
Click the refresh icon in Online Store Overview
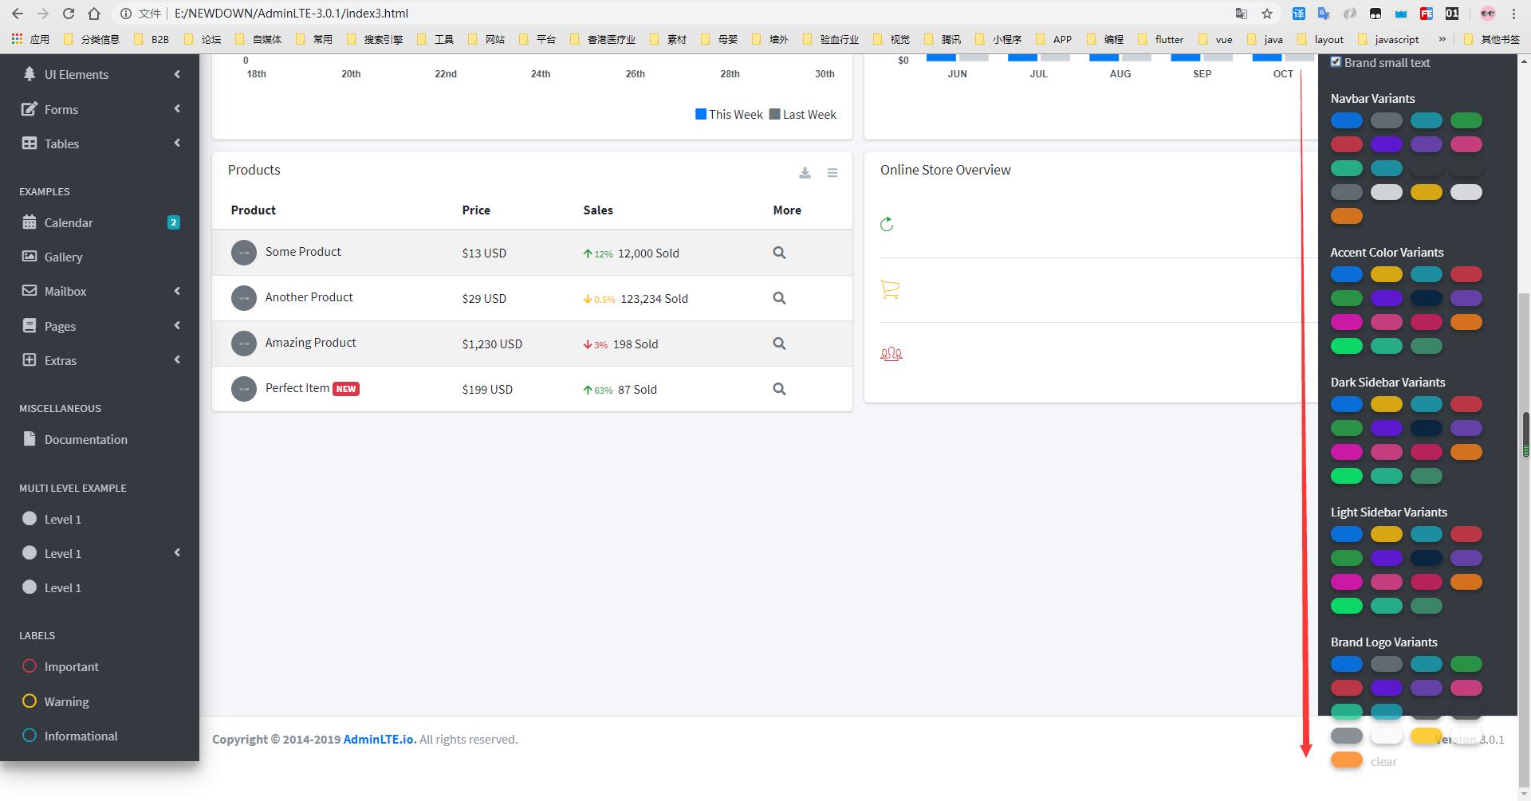point(888,224)
